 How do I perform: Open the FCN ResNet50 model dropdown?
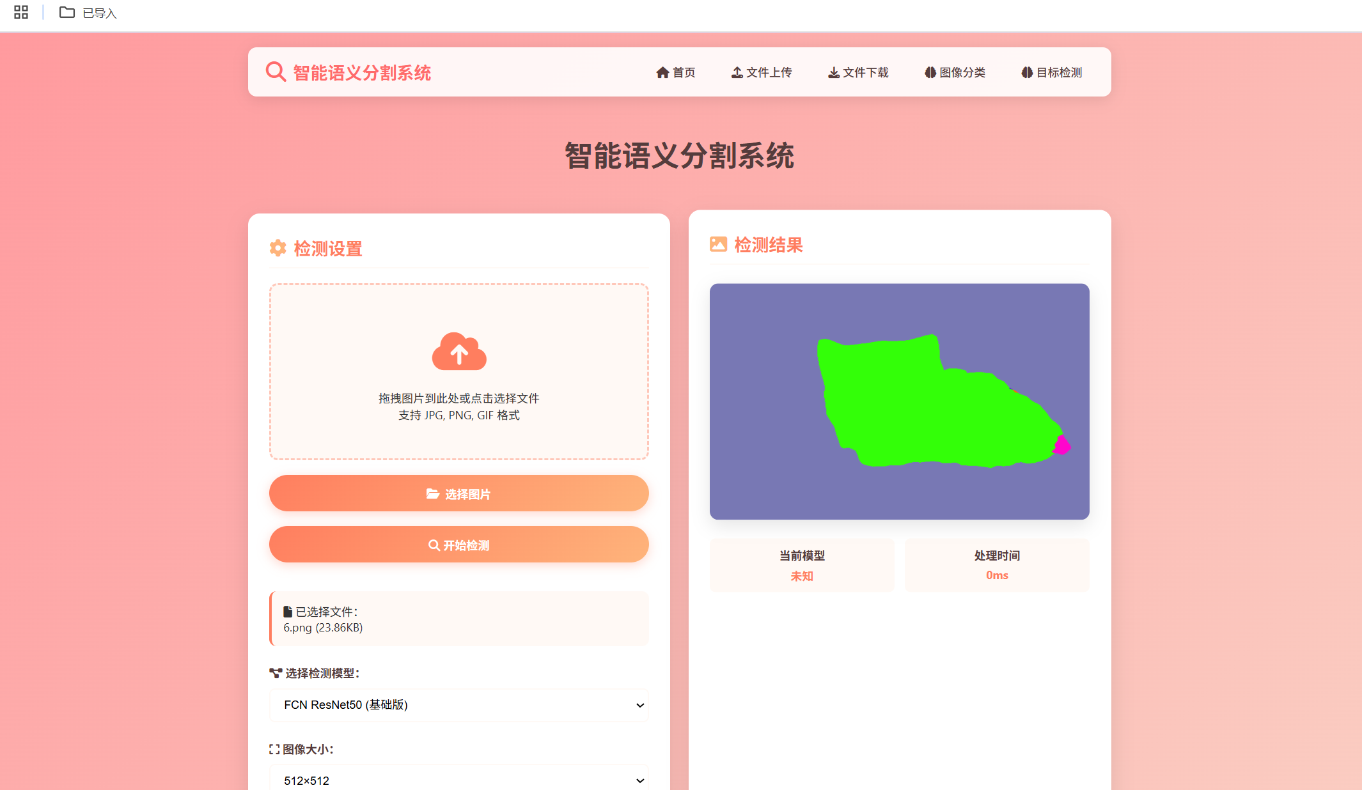[x=459, y=705]
